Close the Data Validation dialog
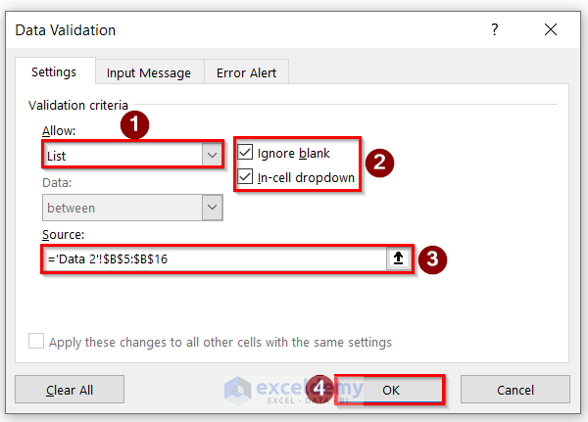The width and height of the screenshot is (588, 422). point(552,30)
